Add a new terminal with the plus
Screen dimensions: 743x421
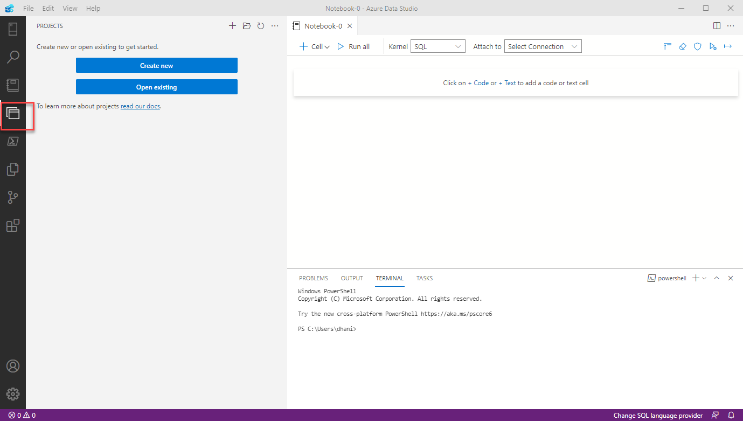click(696, 278)
